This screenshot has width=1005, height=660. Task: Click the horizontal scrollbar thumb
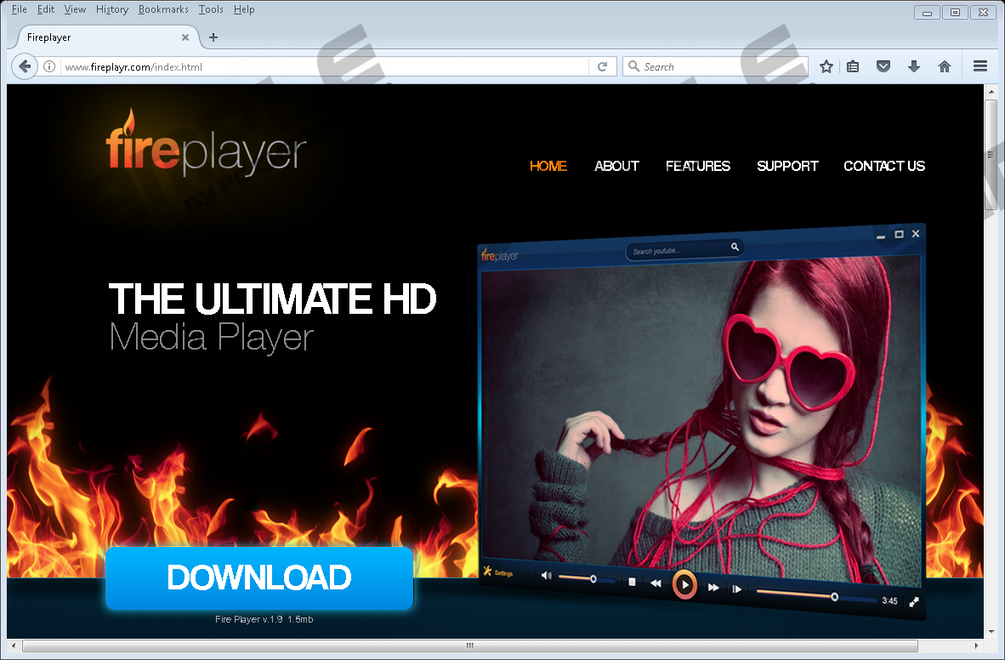pyautogui.click(x=470, y=646)
